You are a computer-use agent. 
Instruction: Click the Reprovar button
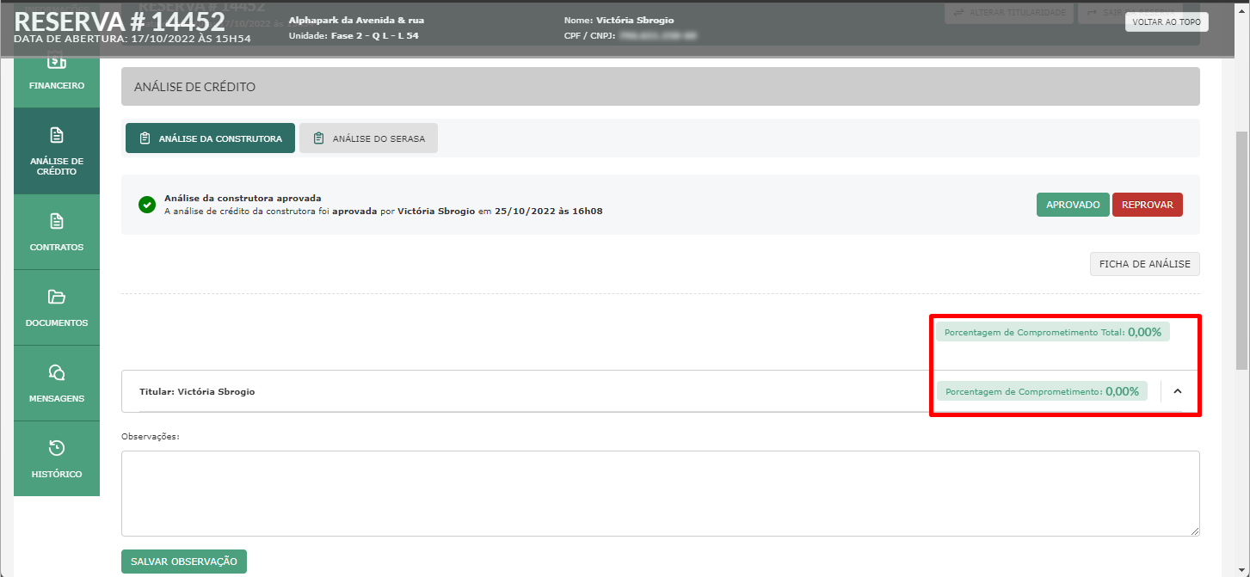pos(1148,205)
